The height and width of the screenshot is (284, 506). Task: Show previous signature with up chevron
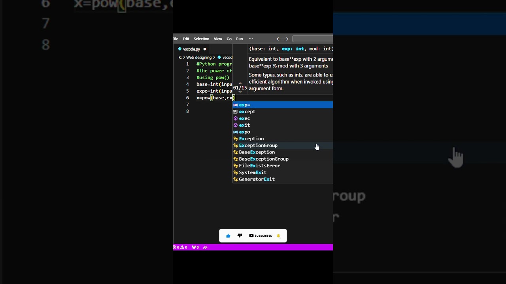pyautogui.click(x=240, y=84)
